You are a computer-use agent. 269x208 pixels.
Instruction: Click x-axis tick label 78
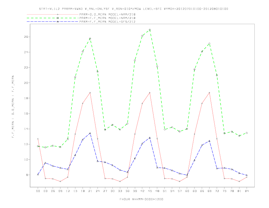point(232,191)
